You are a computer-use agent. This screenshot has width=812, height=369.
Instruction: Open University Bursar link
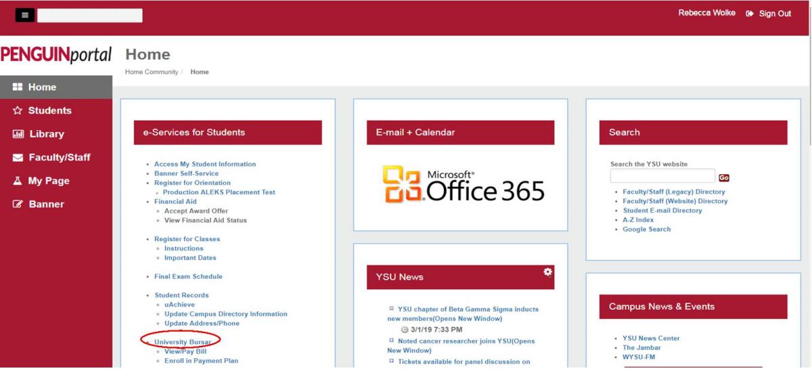tap(182, 343)
